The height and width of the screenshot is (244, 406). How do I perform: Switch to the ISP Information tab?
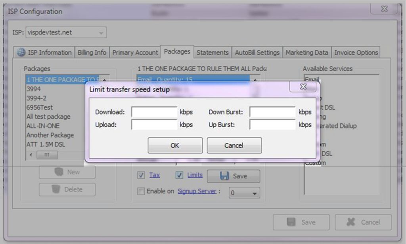click(44, 53)
